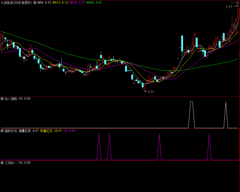Screen dimensions: 240x192
Task: Select the 大连电瓷(日线.前复权) chart title
Action: click(16, 3)
